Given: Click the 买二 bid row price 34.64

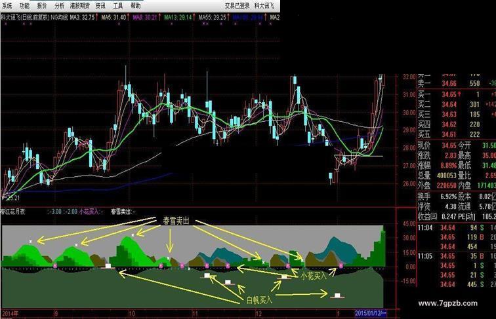Looking at the screenshot, I should click(x=449, y=105).
